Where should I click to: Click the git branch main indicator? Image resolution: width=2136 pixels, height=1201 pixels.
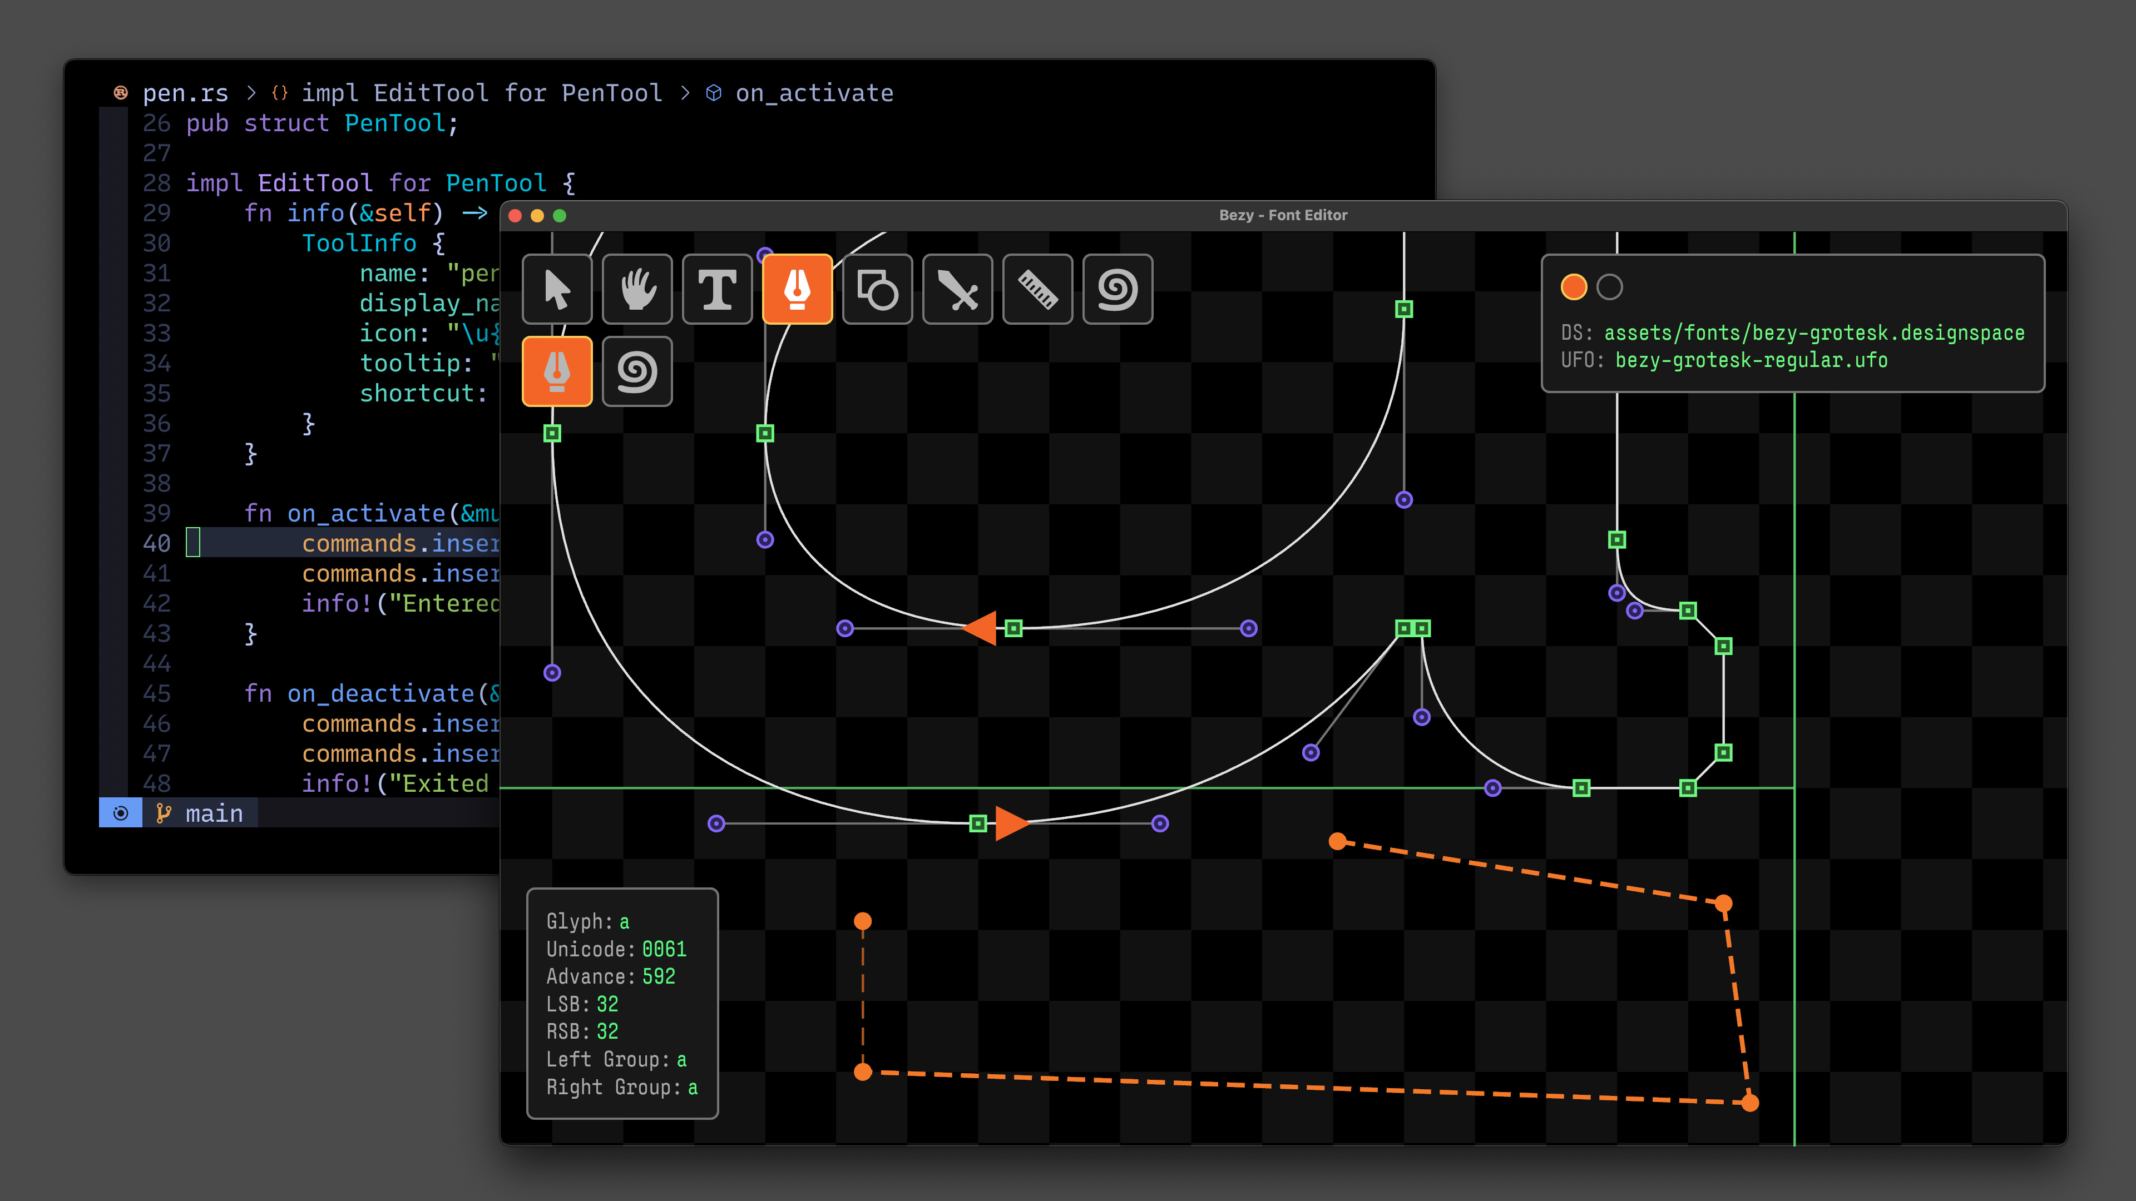tap(200, 813)
